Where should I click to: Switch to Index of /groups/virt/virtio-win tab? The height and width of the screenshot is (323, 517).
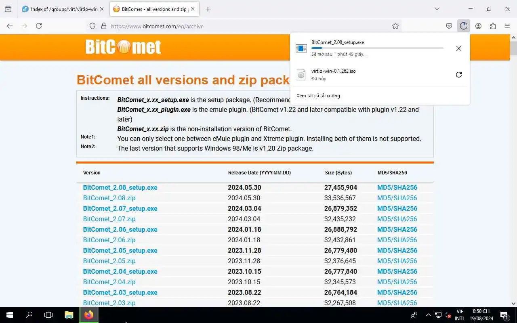pos(60,9)
